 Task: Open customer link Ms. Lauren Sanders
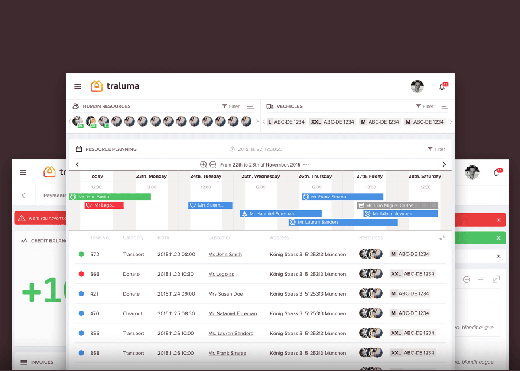(231, 334)
